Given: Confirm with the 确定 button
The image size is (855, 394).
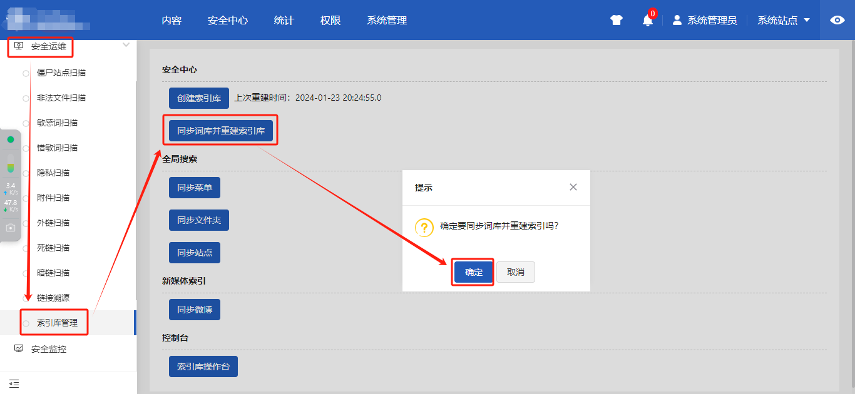Looking at the screenshot, I should pyautogui.click(x=473, y=272).
